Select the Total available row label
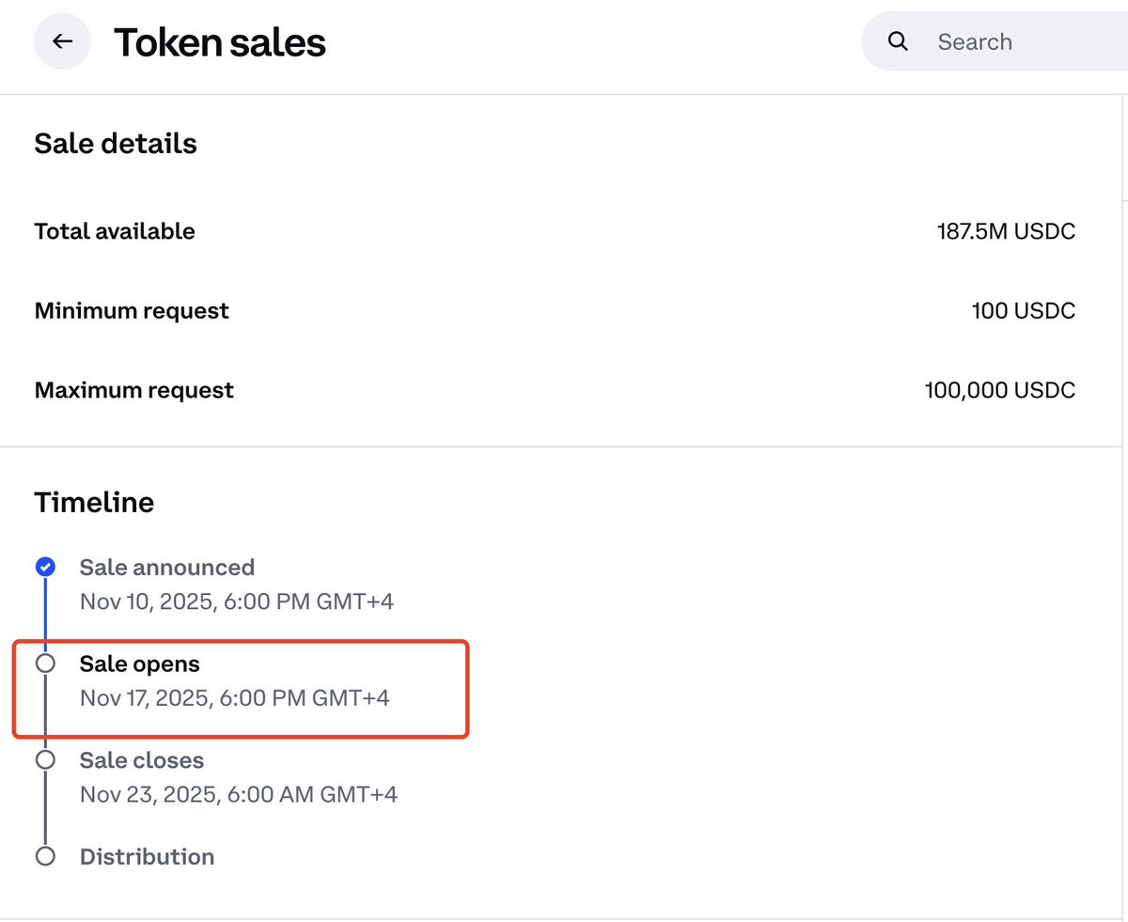Screen dimensions: 1128x922 (x=115, y=231)
